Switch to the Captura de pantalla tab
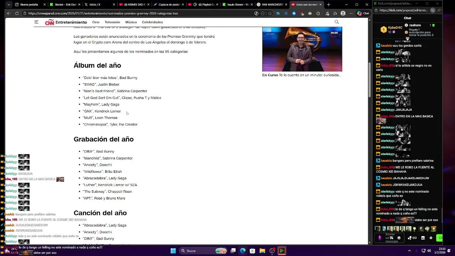Image resolution: width=455 pixels, height=256 pixels. coord(168,5)
